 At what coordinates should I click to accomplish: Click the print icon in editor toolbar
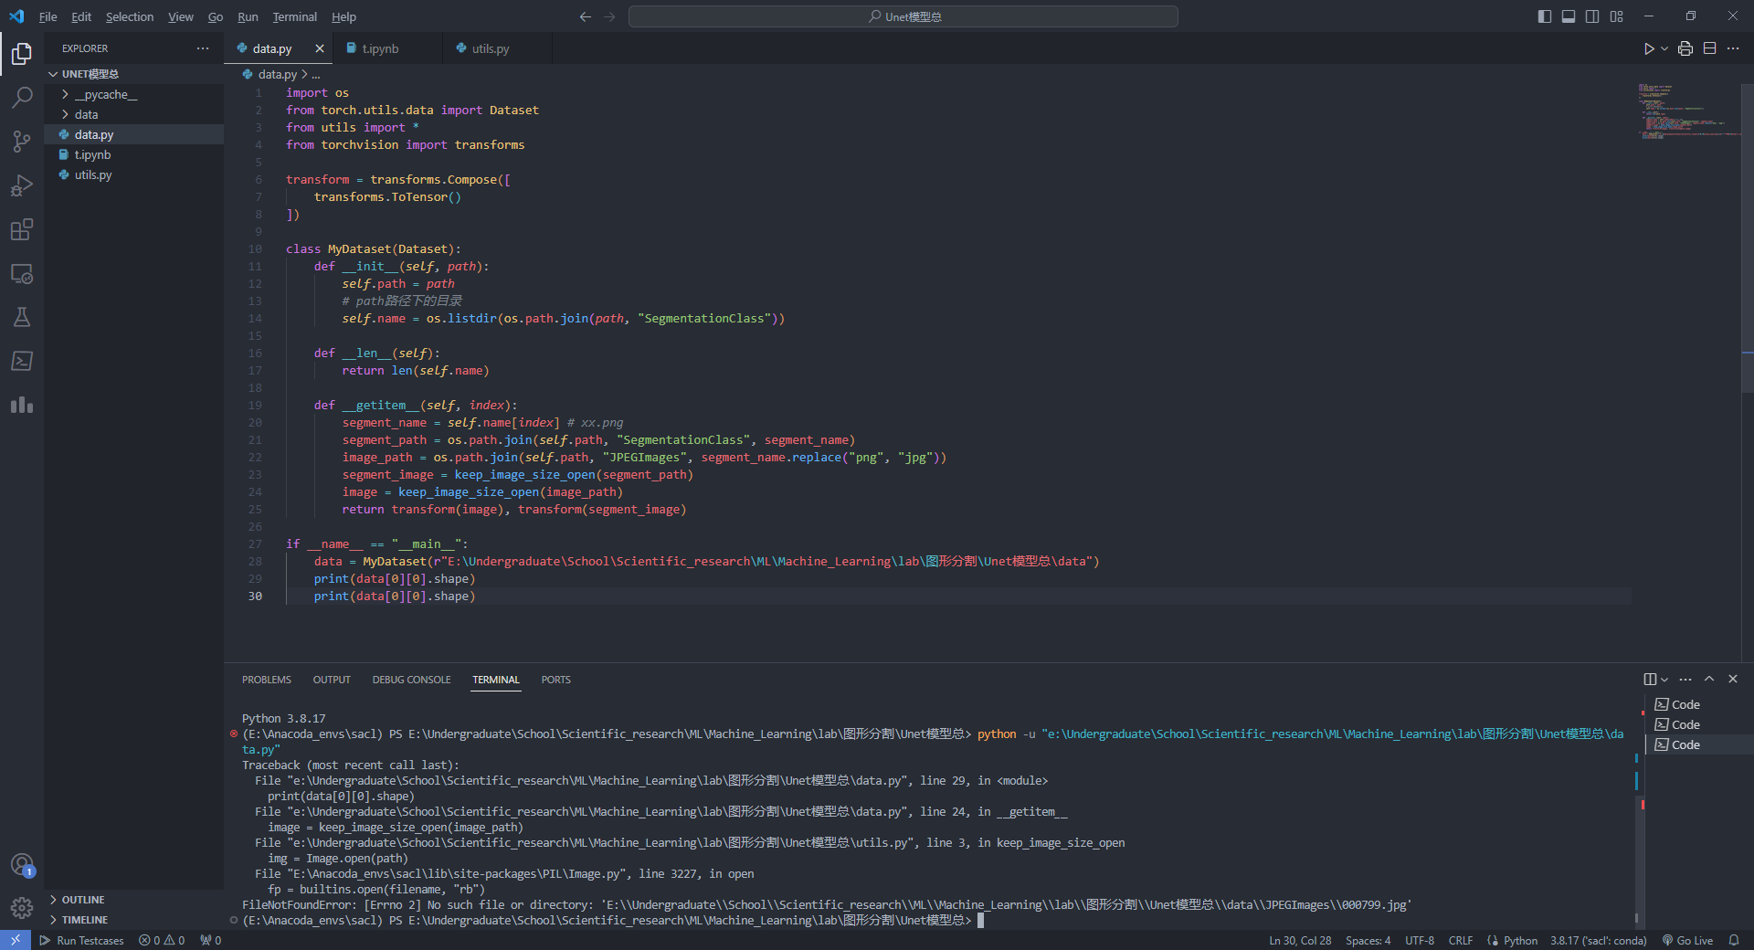click(x=1685, y=48)
